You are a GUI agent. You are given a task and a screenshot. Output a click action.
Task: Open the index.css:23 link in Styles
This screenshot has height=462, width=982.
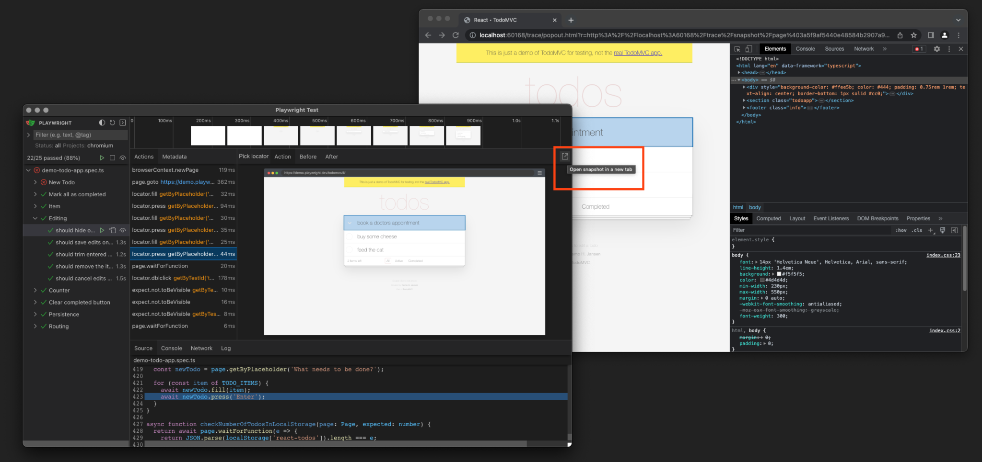943,255
